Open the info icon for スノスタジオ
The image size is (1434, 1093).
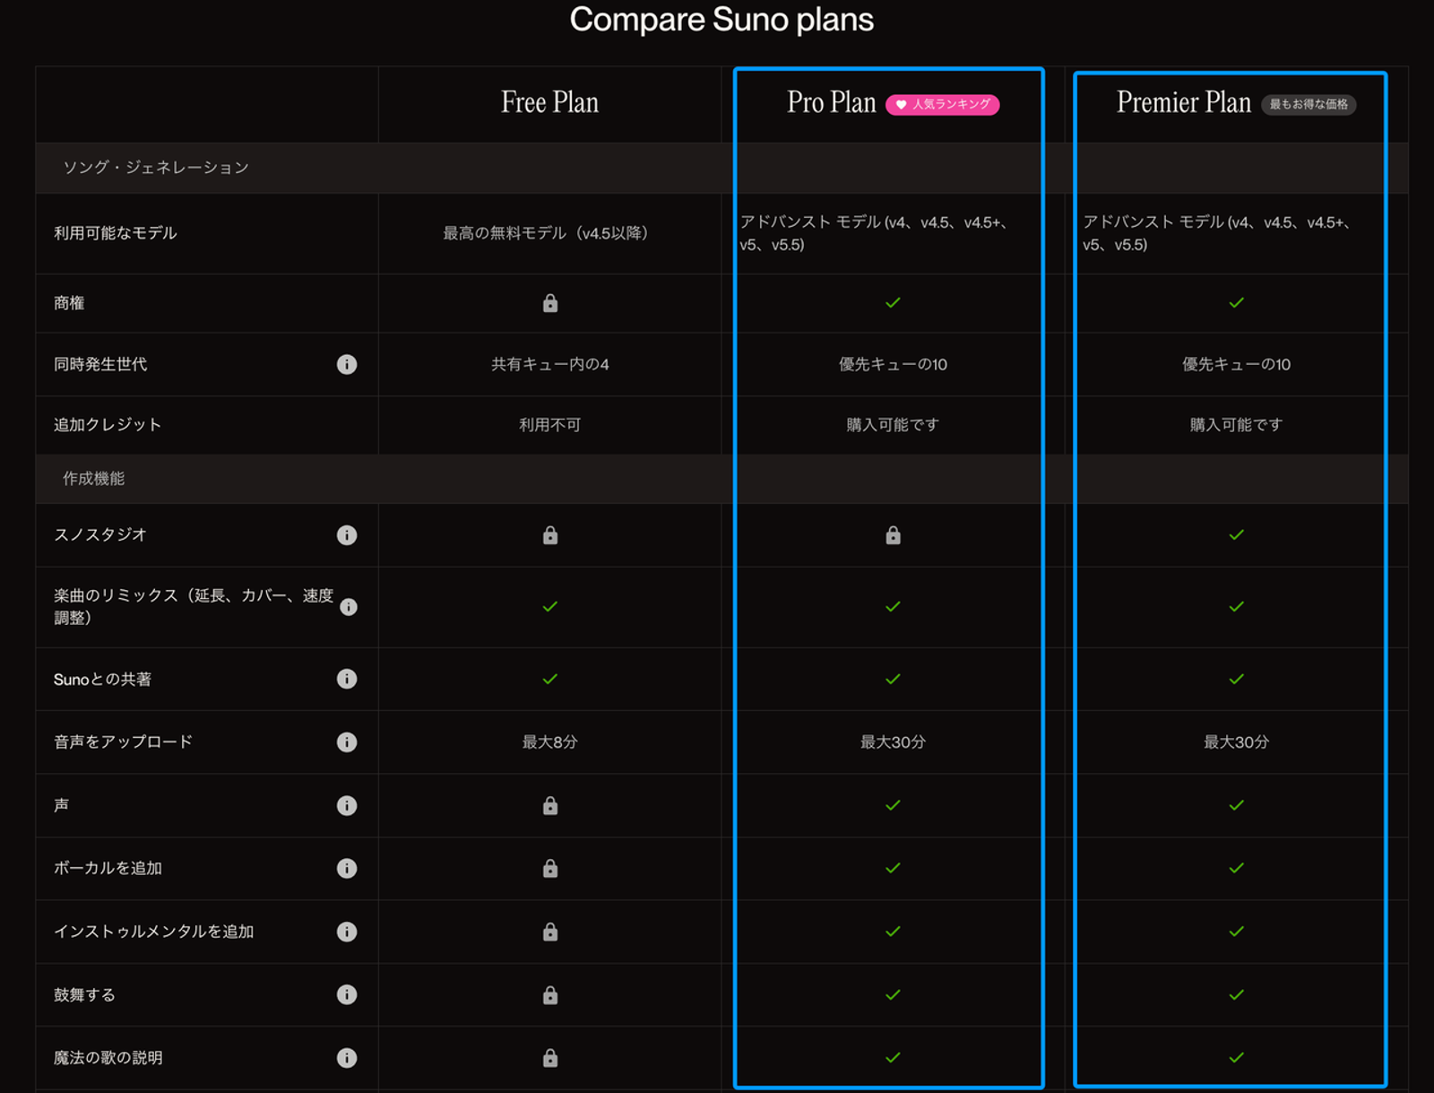point(347,535)
